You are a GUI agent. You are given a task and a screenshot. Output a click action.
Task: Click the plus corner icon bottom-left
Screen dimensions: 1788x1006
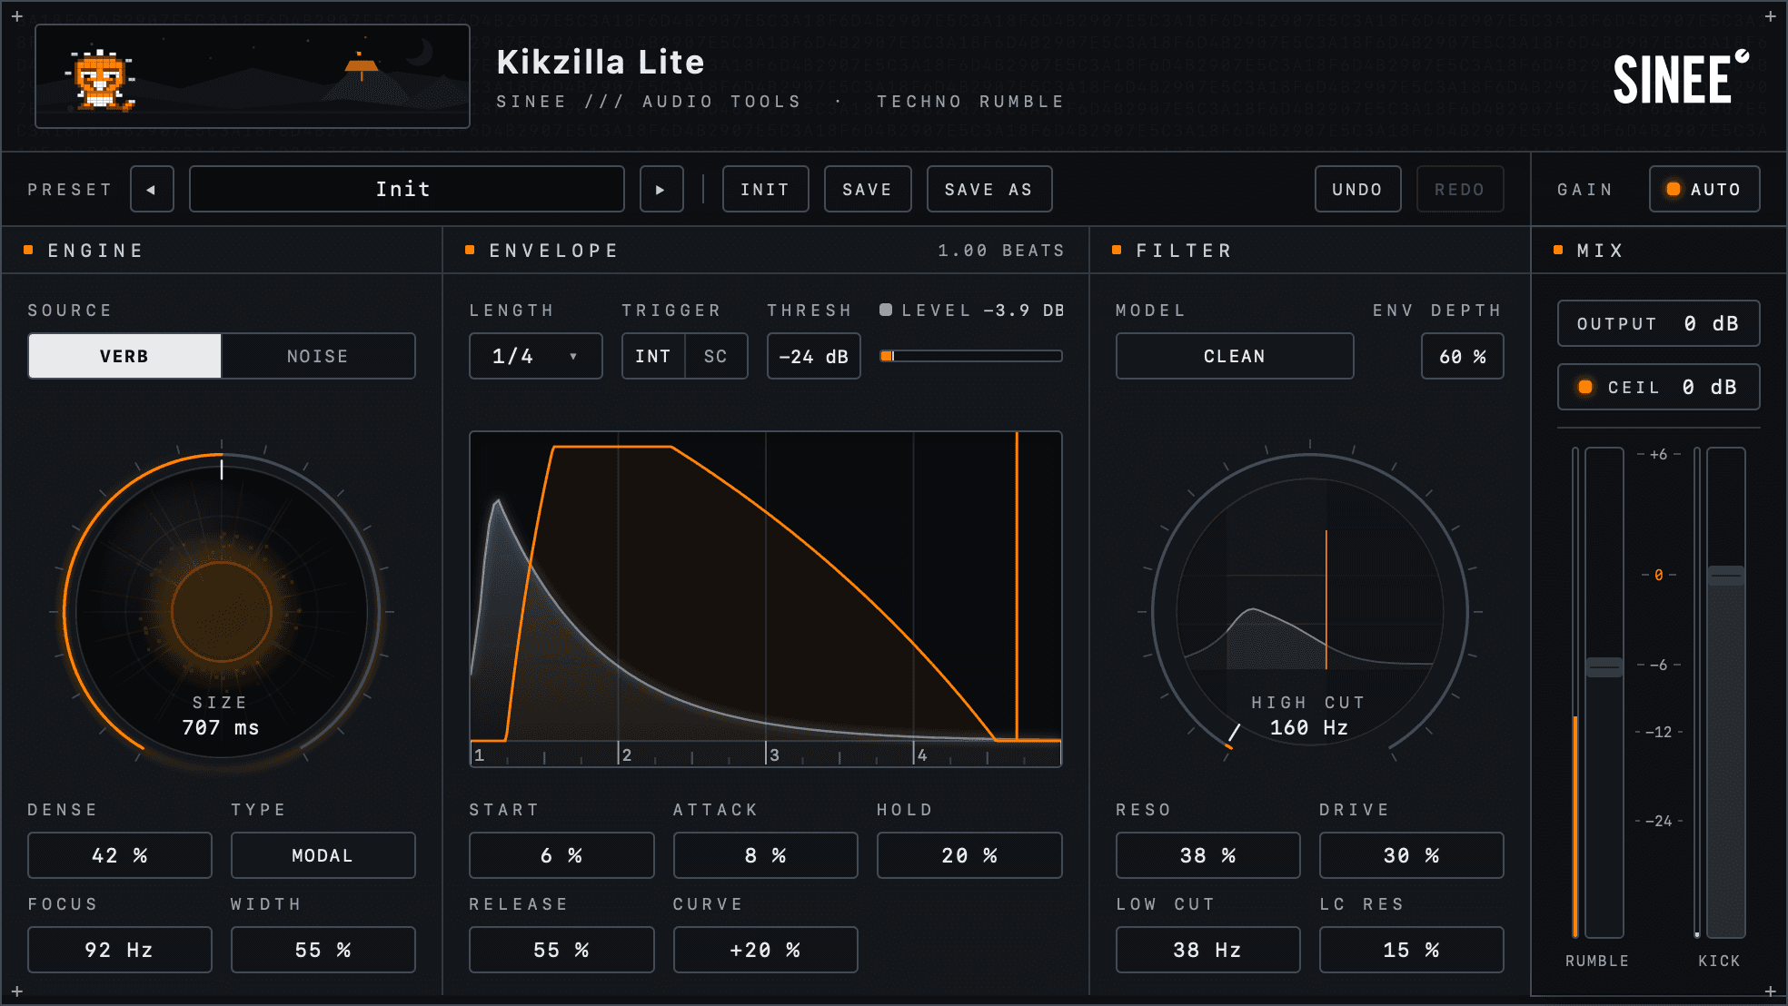17,991
